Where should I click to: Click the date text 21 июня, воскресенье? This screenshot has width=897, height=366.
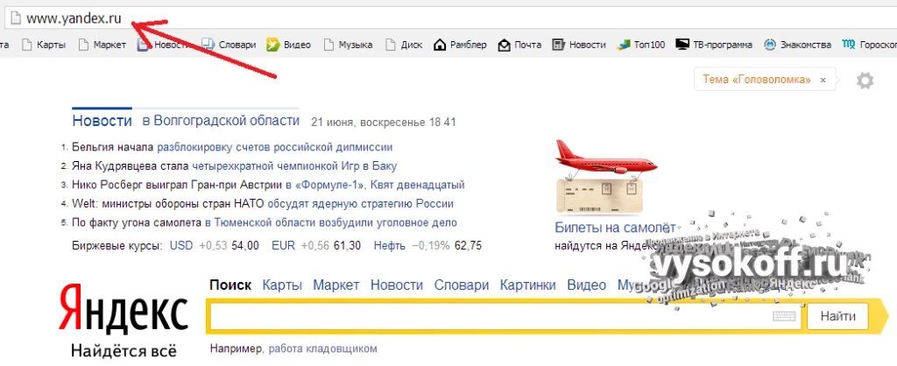[368, 123]
